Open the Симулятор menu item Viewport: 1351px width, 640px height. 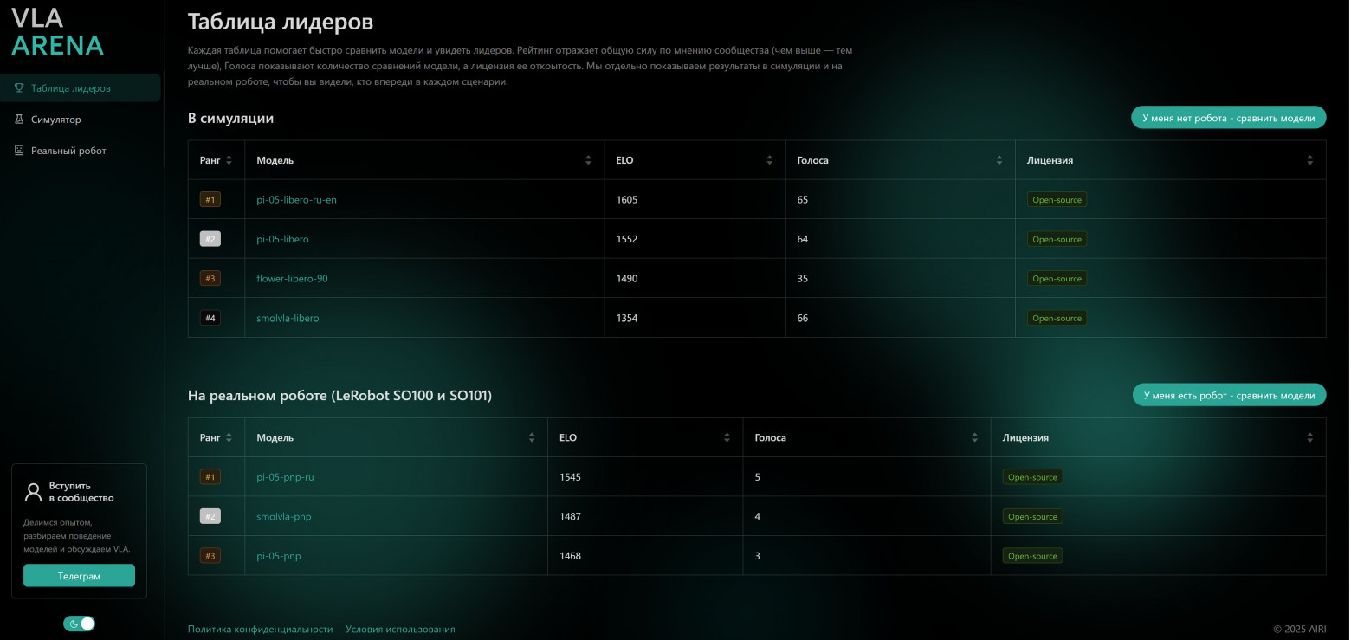coord(81,120)
